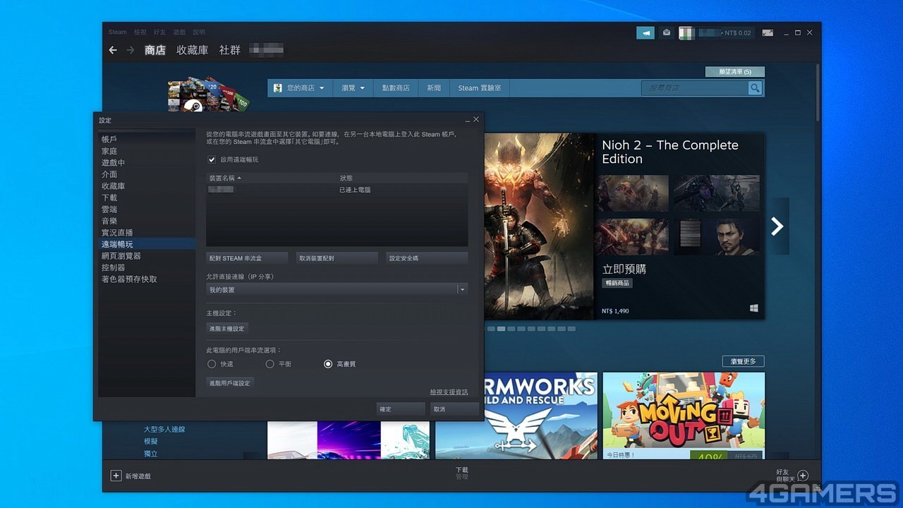Click the 瀏覽更多 button
The width and height of the screenshot is (903, 508).
[743, 361]
